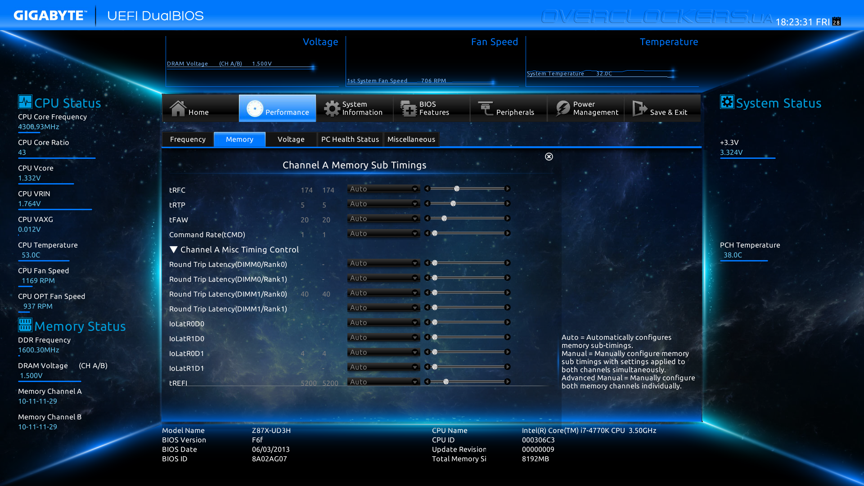
Task: Open the tRTP Auto dropdown
Action: (x=383, y=204)
